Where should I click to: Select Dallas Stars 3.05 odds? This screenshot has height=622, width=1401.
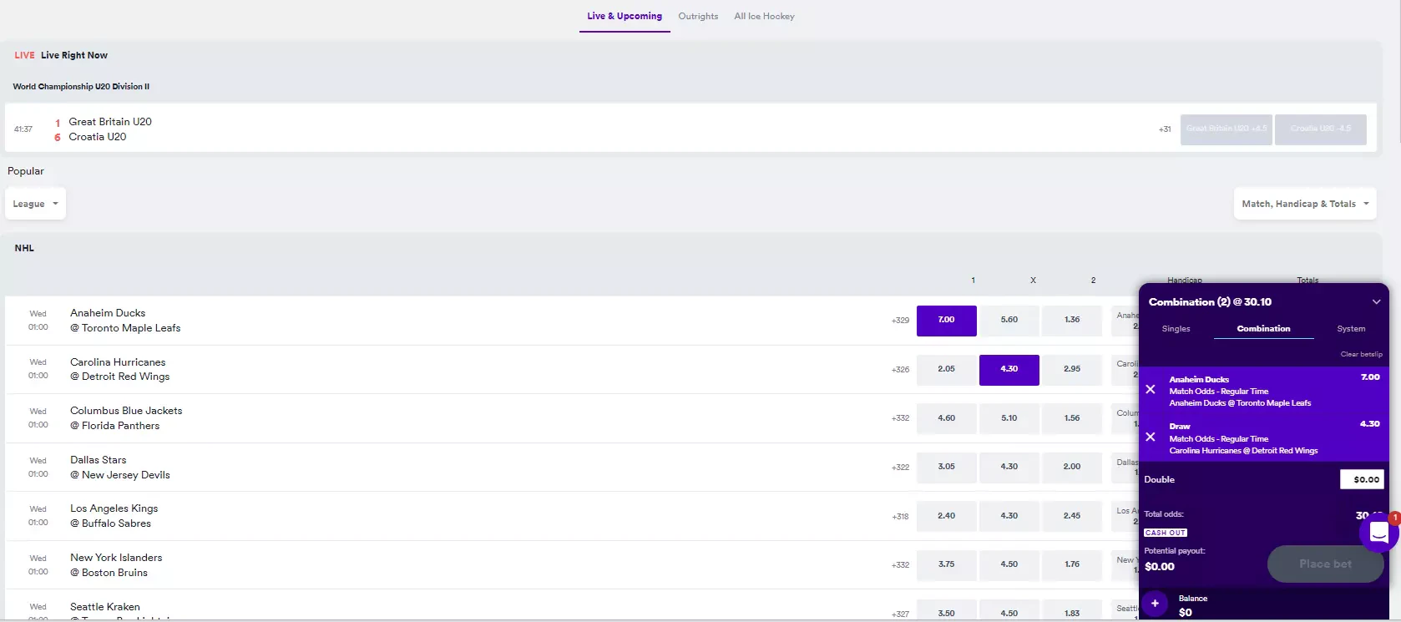point(946,468)
